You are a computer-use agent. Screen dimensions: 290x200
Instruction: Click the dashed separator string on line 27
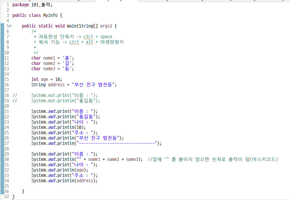pyautogui.click(x=117, y=143)
